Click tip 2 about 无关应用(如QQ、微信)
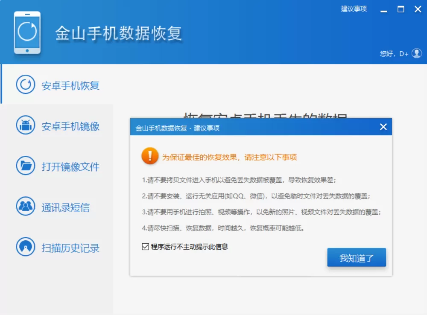Screen dimensions: 427x315 [x=256, y=196]
